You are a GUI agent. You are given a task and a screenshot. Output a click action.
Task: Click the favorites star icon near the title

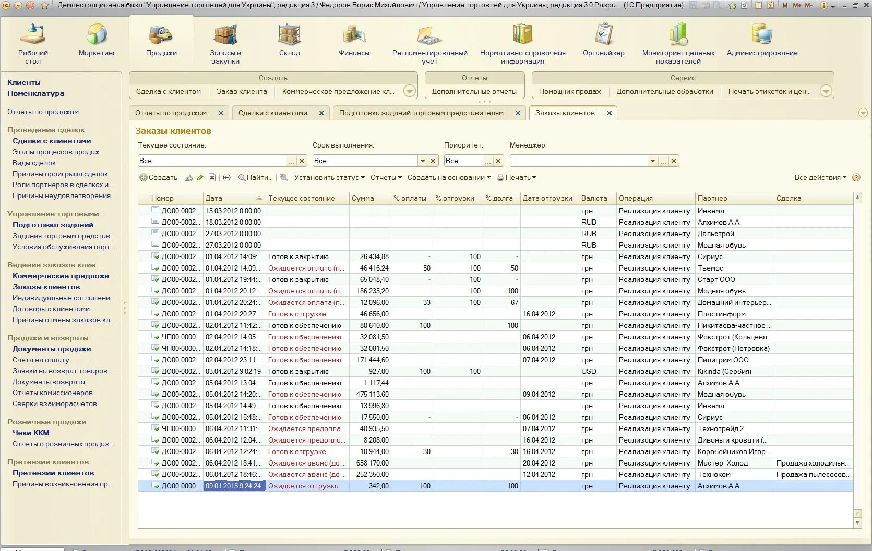coord(44,5)
